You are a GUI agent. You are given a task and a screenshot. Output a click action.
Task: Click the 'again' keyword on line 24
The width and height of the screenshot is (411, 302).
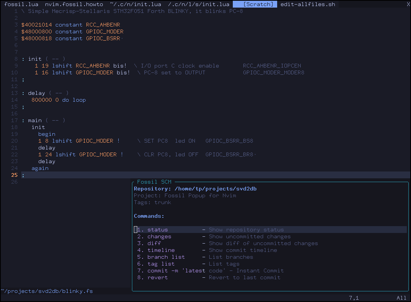coord(40,168)
